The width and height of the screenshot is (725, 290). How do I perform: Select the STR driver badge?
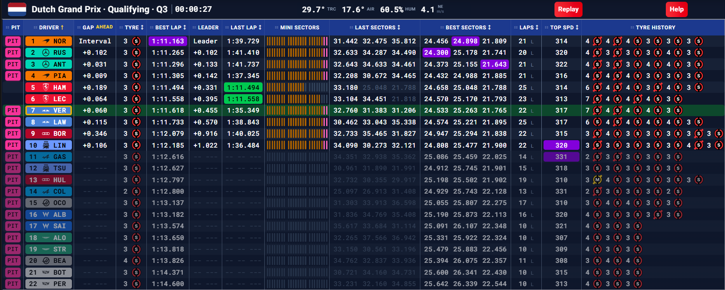point(49,249)
